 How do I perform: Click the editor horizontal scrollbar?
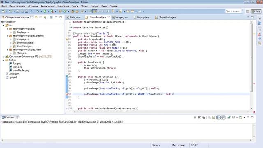pyautogui.click(x=161, y=112)
